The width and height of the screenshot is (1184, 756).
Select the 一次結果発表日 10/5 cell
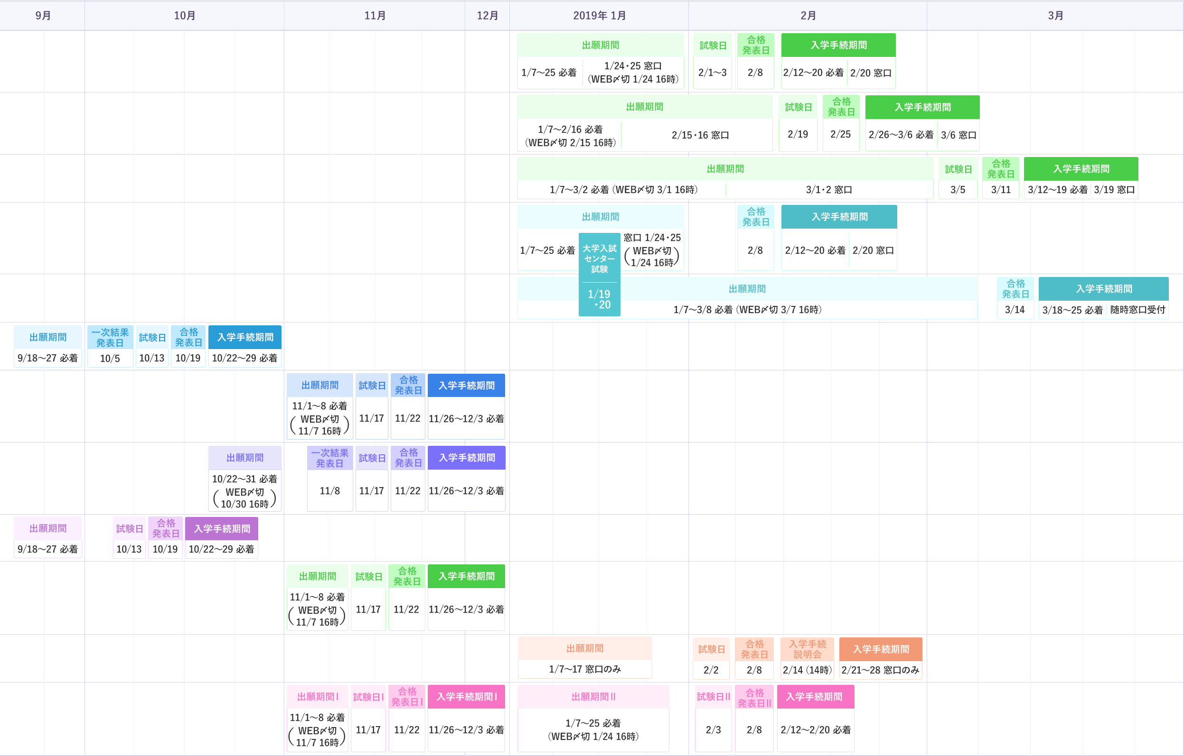(x=110, y=358)
